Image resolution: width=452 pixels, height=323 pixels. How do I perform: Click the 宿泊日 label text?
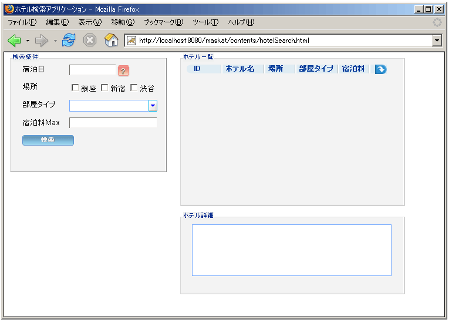[x=33, y=69]
